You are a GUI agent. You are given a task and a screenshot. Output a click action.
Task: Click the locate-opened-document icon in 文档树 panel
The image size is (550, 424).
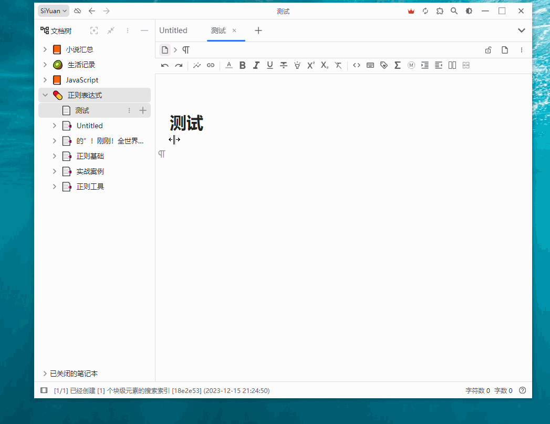[x=94, y=30]
